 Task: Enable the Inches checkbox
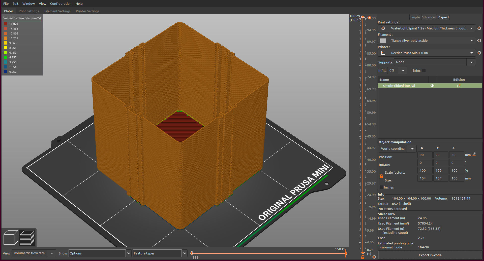[x=381, y=187]
